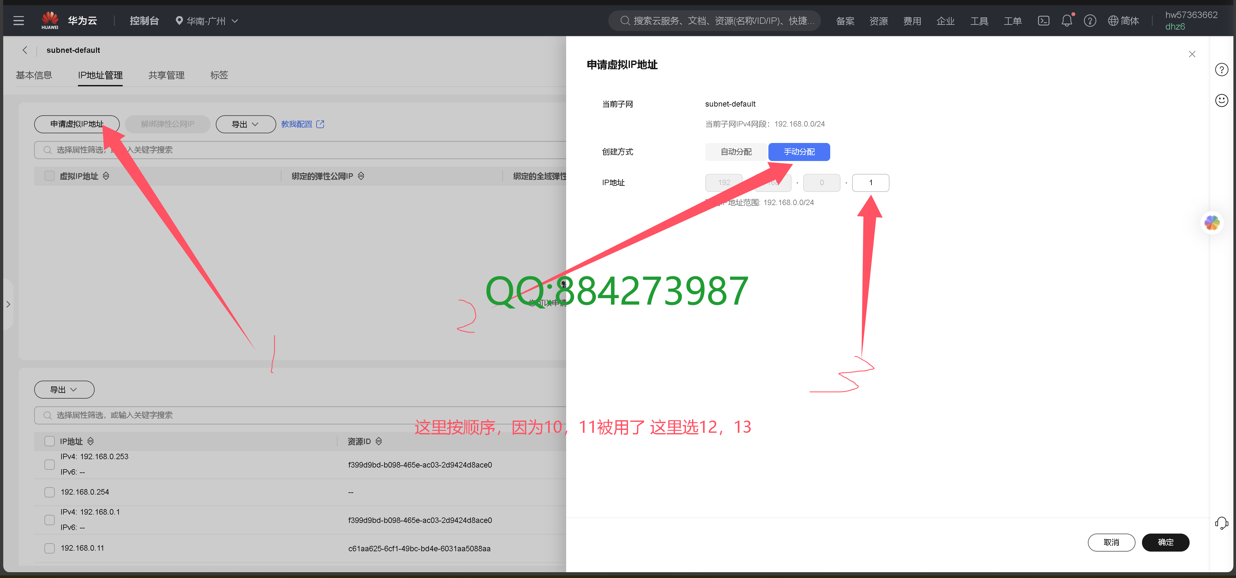Open the 企业 menu

tap(945, 21)
